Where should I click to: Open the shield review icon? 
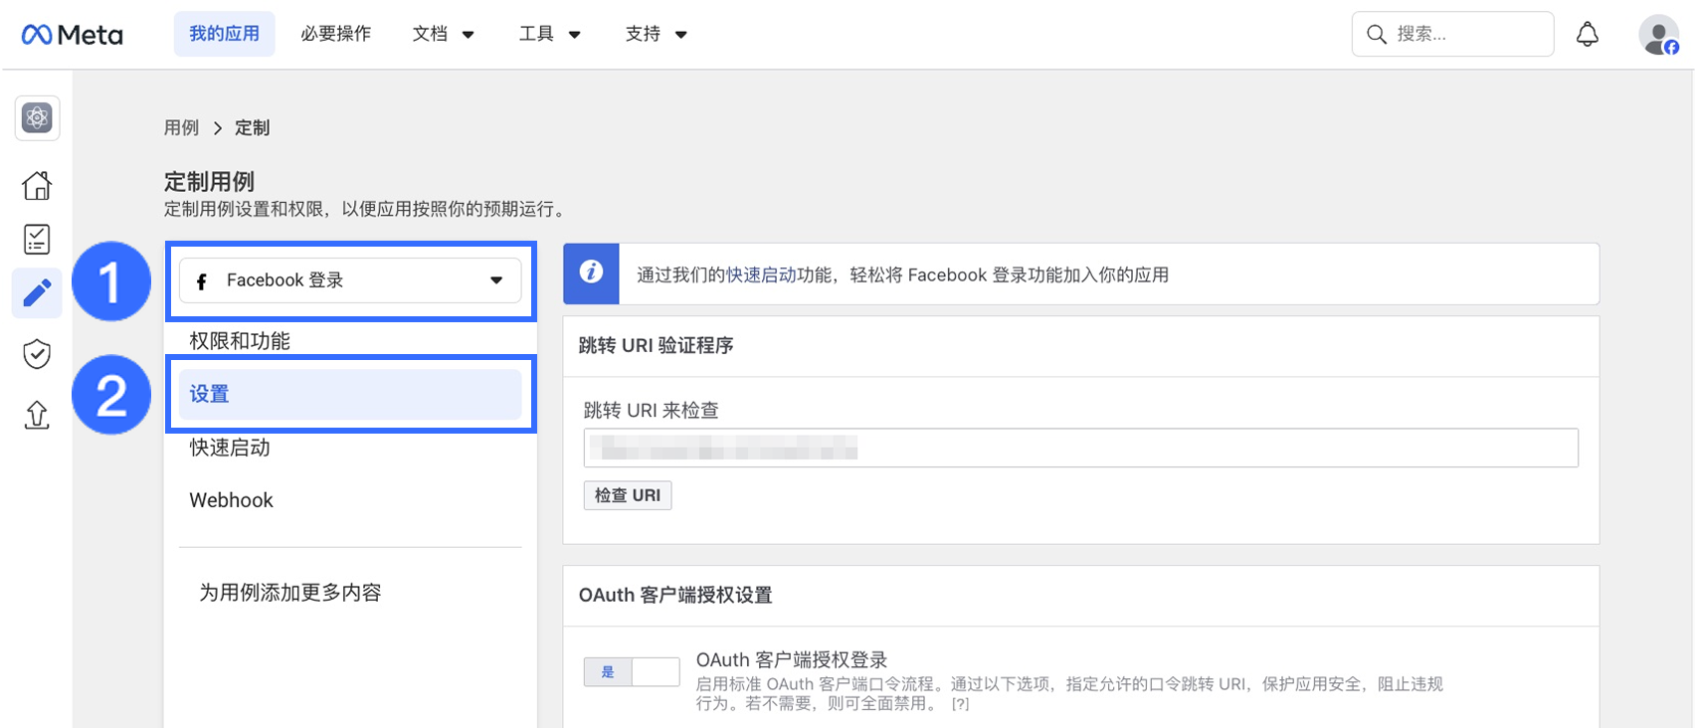(37, 354)
